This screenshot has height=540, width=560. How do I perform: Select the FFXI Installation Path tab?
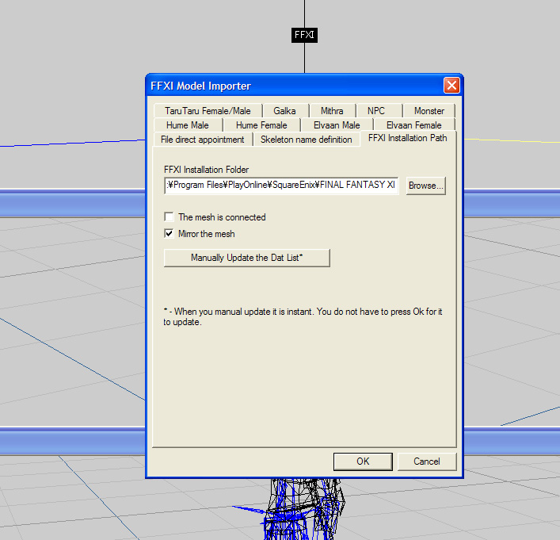[407, 138]
